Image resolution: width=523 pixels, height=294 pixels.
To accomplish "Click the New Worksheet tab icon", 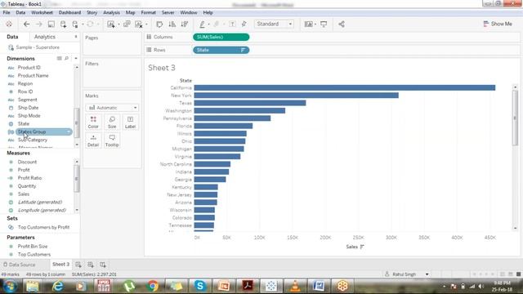I will point(78,265).
